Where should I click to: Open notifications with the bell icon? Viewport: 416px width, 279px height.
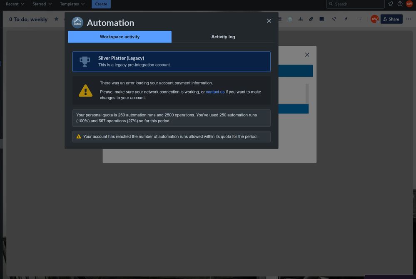tap(390, 3)
